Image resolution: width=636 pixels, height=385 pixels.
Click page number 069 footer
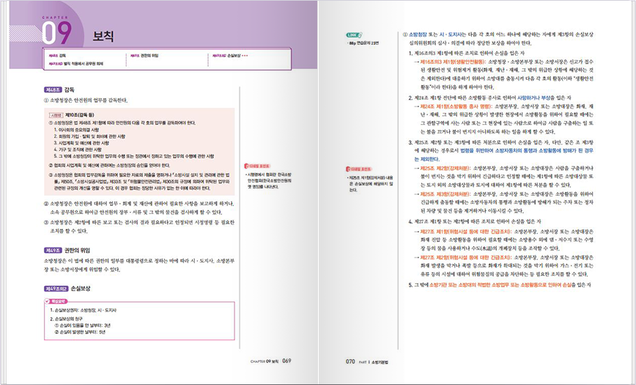click(286, 361)
